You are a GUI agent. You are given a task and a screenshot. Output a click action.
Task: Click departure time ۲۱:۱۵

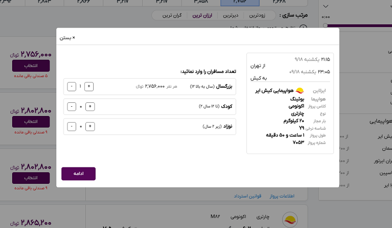coord(325,59)
